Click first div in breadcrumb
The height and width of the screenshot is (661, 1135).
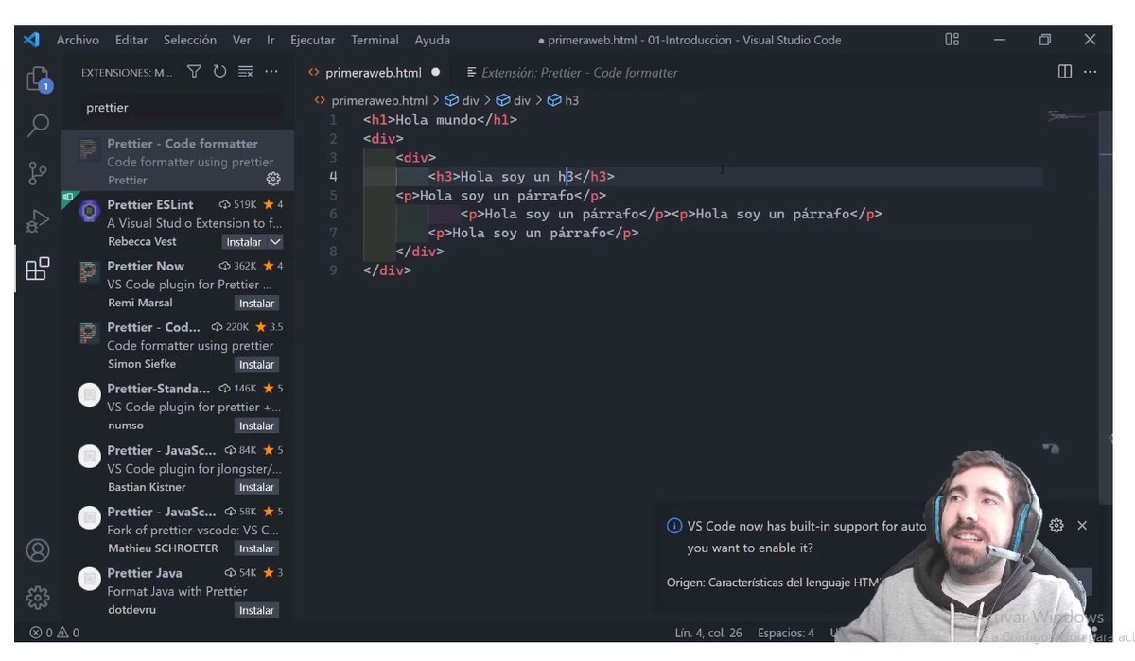pyautogui.click(x=462, y=100)
